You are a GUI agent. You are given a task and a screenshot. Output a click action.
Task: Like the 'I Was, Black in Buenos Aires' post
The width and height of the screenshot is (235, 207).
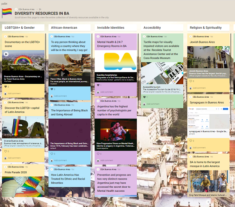tap(52, 89)
